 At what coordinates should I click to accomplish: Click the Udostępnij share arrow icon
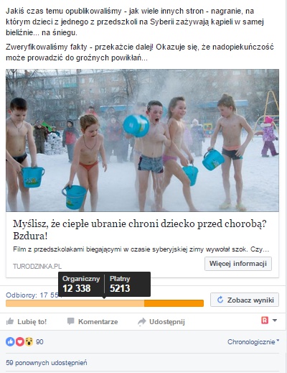(x=142, y=321)
